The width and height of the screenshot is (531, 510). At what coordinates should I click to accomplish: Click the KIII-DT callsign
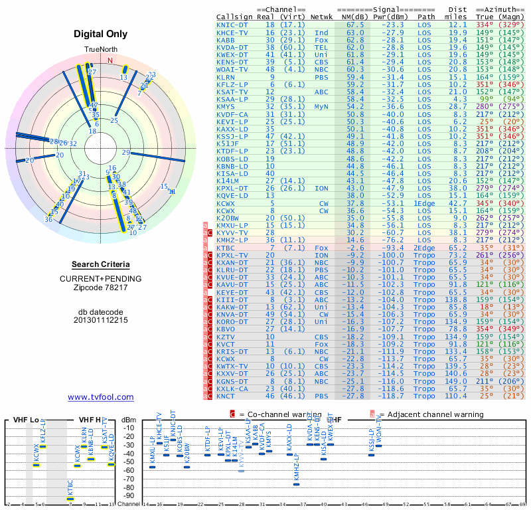coord(232,300)
